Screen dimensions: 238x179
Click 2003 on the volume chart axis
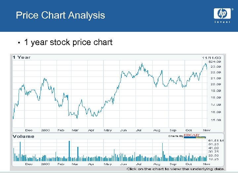pyautogui.click(x=45, y=164)
